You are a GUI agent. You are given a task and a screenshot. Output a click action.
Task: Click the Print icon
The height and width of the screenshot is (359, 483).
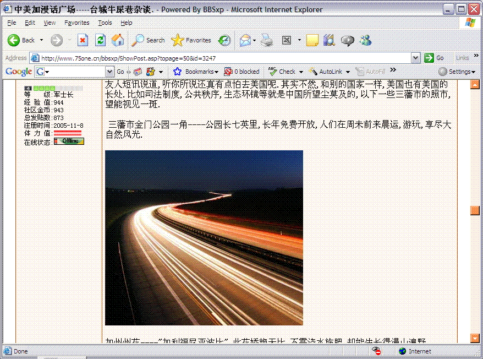pyautogui.click(x=266, y=40)
